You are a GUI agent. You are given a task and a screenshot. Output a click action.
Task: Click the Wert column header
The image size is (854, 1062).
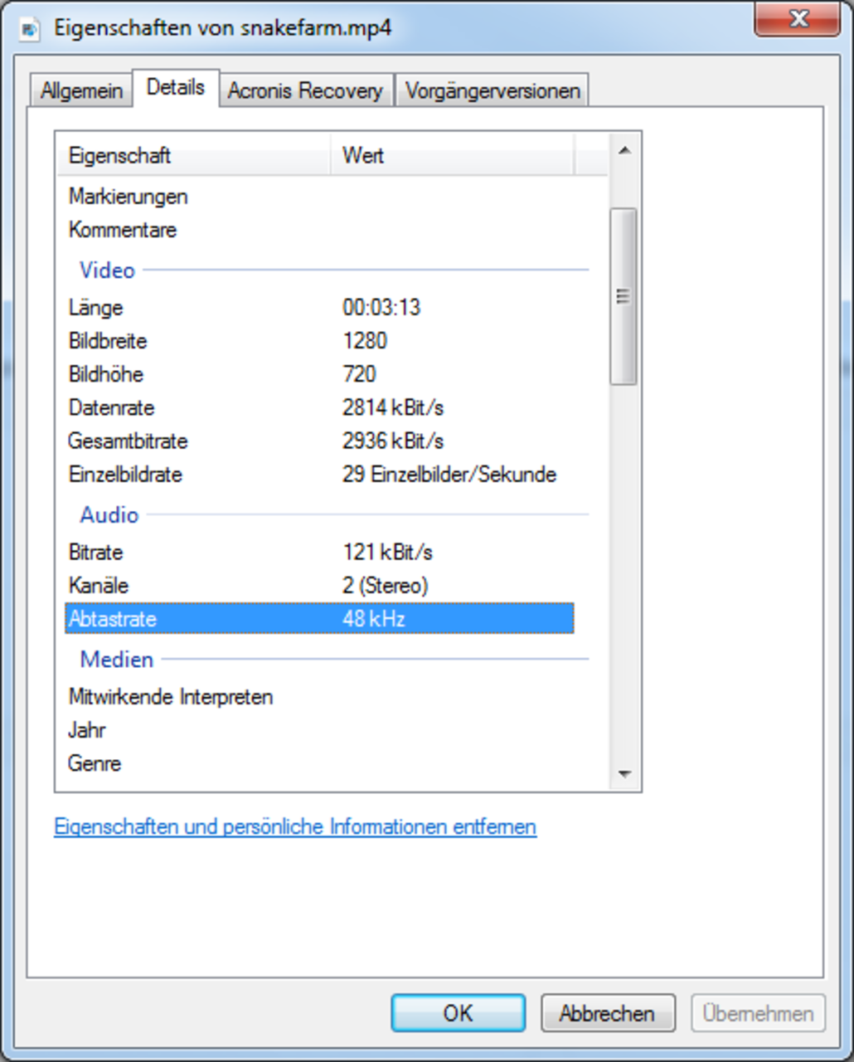pos(452,155)
